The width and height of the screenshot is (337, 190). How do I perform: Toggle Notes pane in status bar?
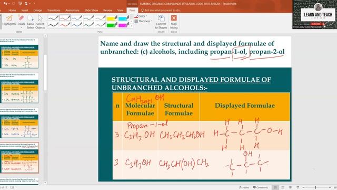(x=244, y=187)
